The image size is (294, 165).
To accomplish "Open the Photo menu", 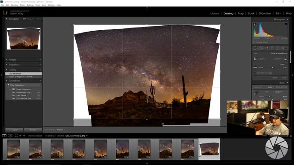I will [x=22, y=5].
